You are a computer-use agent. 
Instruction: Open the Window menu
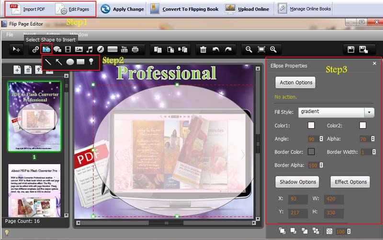(x=79, y=34)
